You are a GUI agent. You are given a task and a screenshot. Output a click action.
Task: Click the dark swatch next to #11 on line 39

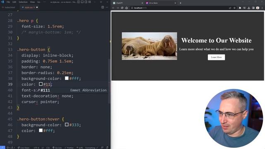41,84
